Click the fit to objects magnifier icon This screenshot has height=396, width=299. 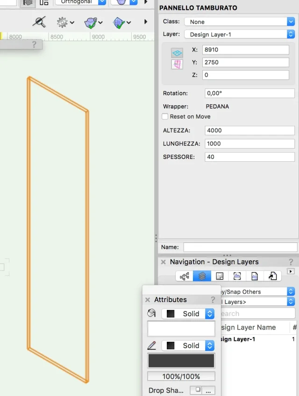39,22
